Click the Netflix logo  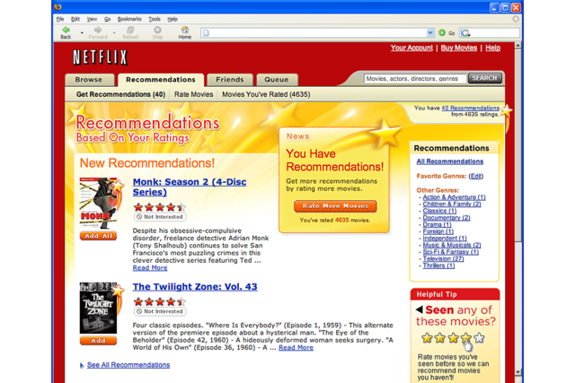click(100, 57)
